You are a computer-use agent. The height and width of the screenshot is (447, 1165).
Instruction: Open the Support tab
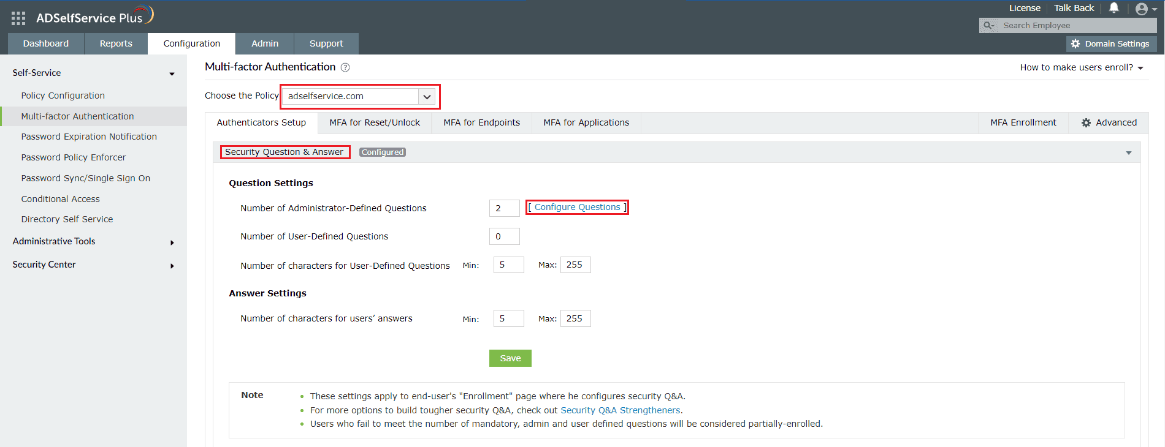pyautogui.click(x=326, y=43)
